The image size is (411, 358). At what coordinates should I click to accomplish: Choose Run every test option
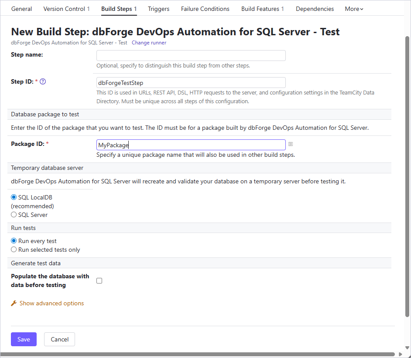pos(14,241)
